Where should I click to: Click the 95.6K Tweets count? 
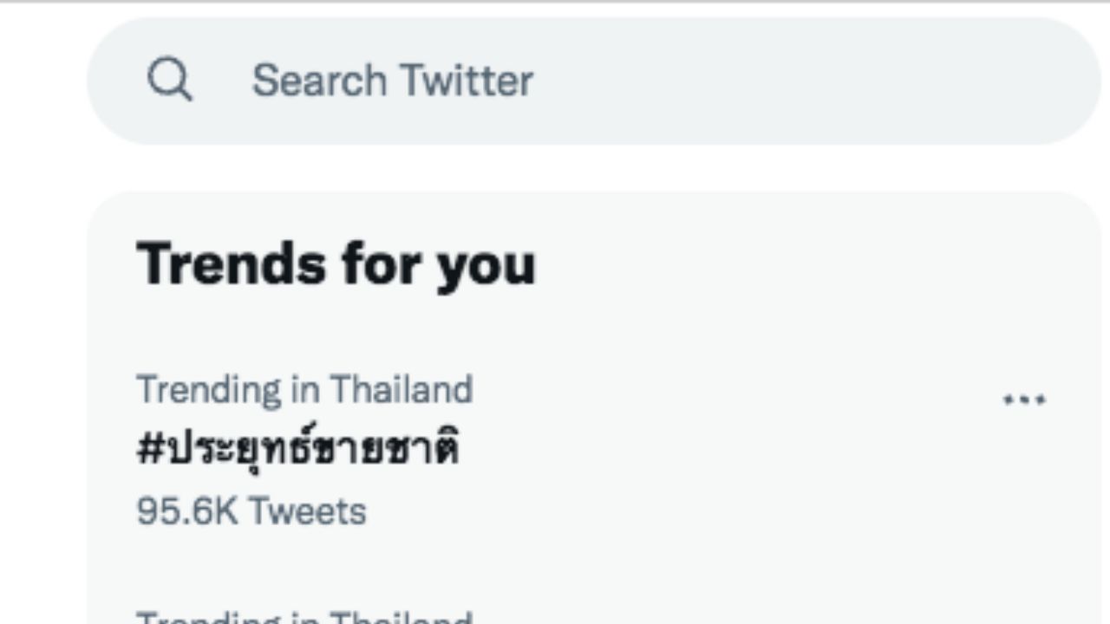coord(251,511)
